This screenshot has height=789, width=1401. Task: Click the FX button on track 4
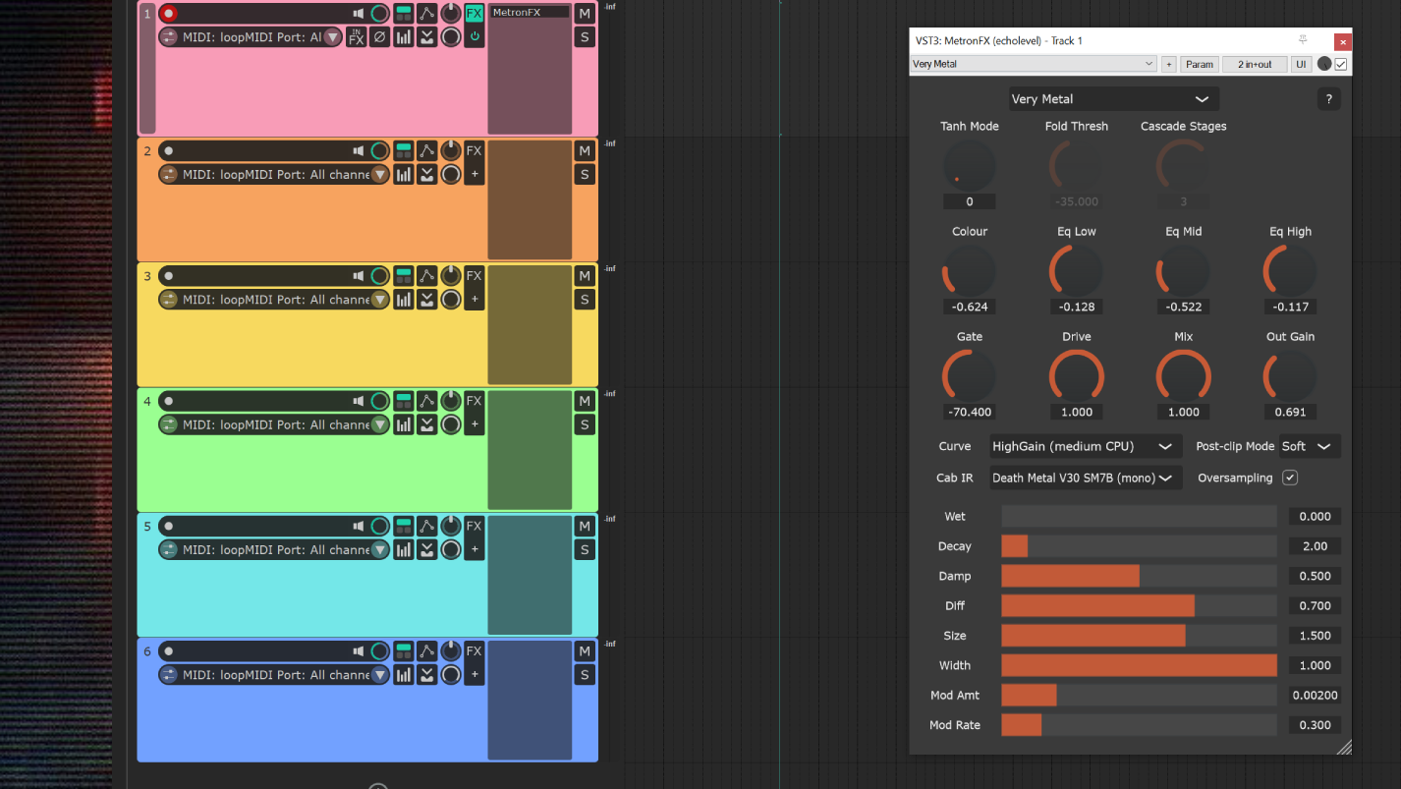(x=474, y=401)
